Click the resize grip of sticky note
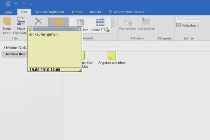 [x=80, y=70]
